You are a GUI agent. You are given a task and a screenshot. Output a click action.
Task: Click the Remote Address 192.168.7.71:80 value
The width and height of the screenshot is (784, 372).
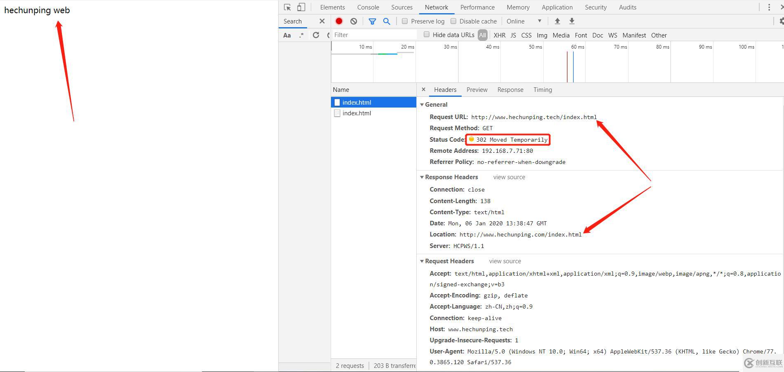pyautogui.click(x=507, y=151)
